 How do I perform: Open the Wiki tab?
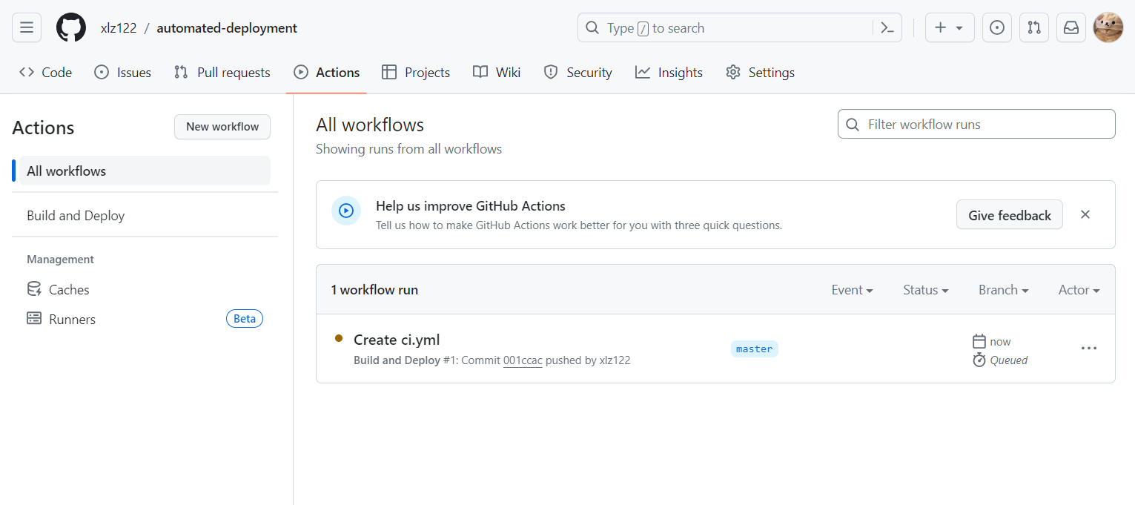click(497, 73)
